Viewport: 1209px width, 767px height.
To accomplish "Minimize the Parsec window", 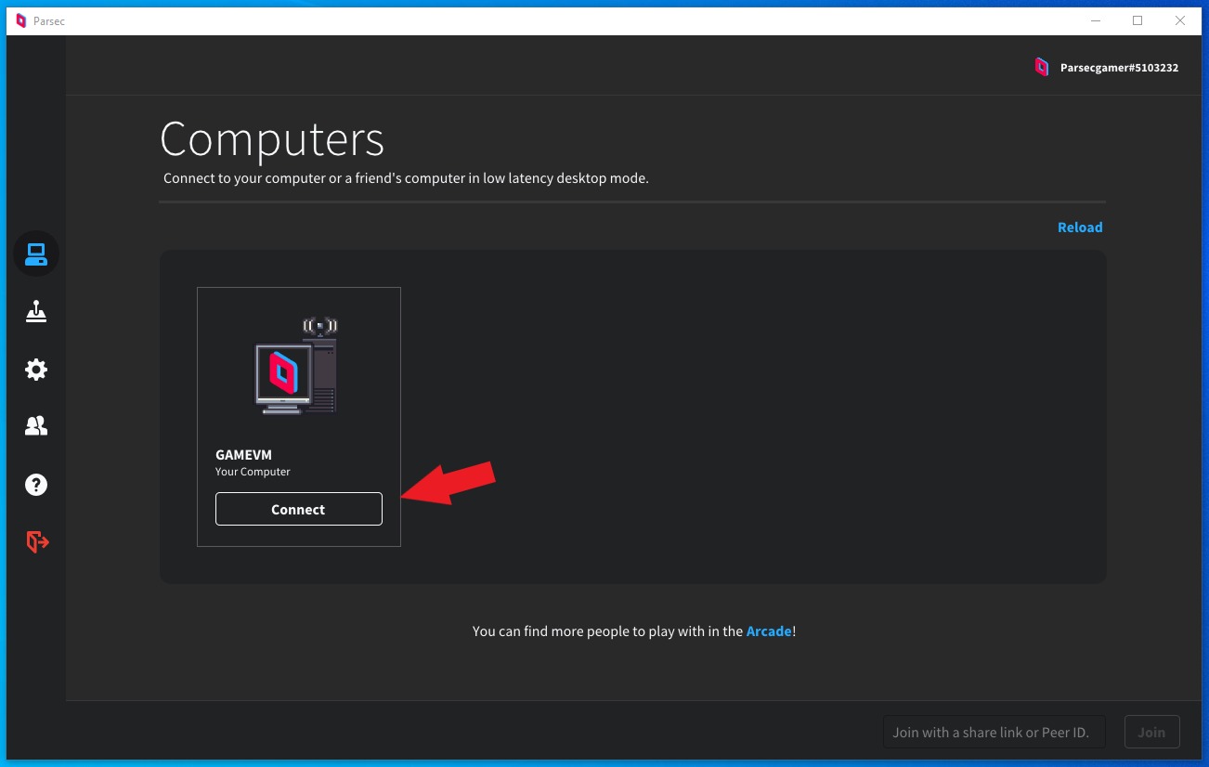I will tap(1094, 20).
